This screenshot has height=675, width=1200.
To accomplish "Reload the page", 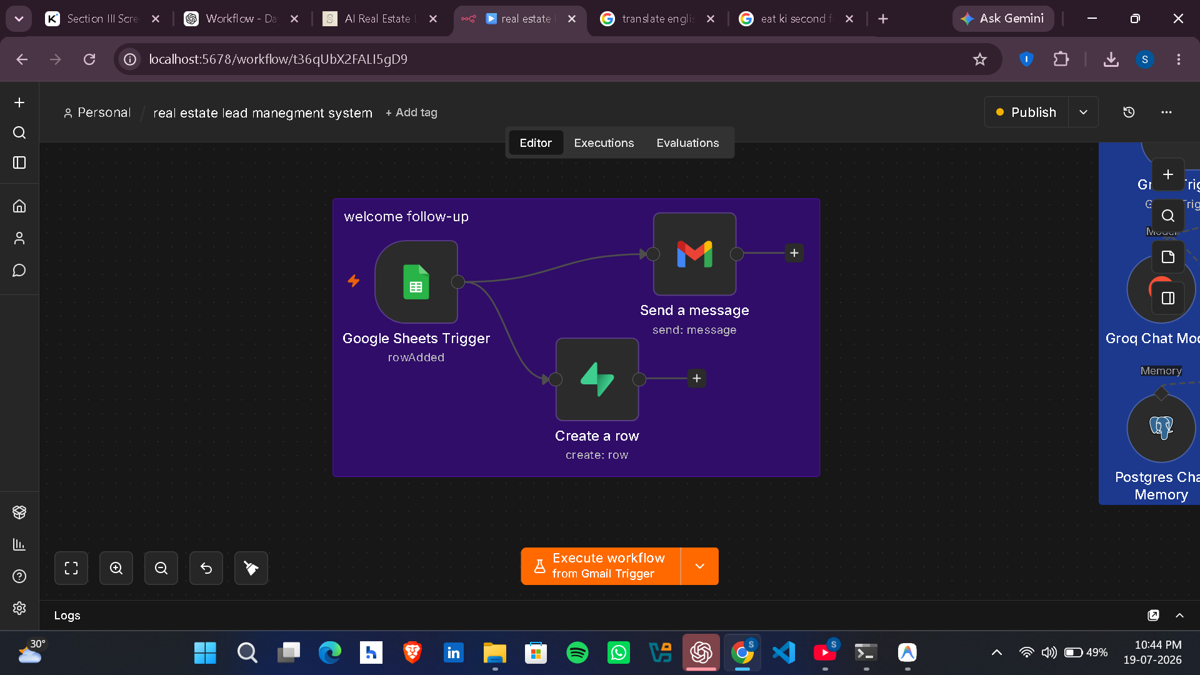I will coord(89,59).
